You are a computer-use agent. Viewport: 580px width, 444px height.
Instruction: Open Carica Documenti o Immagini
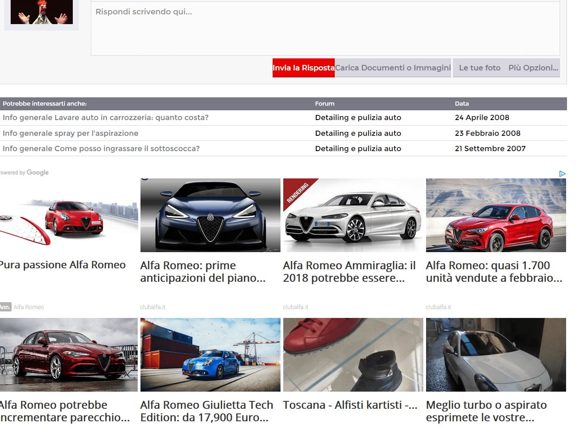click(x=393, y=68)
